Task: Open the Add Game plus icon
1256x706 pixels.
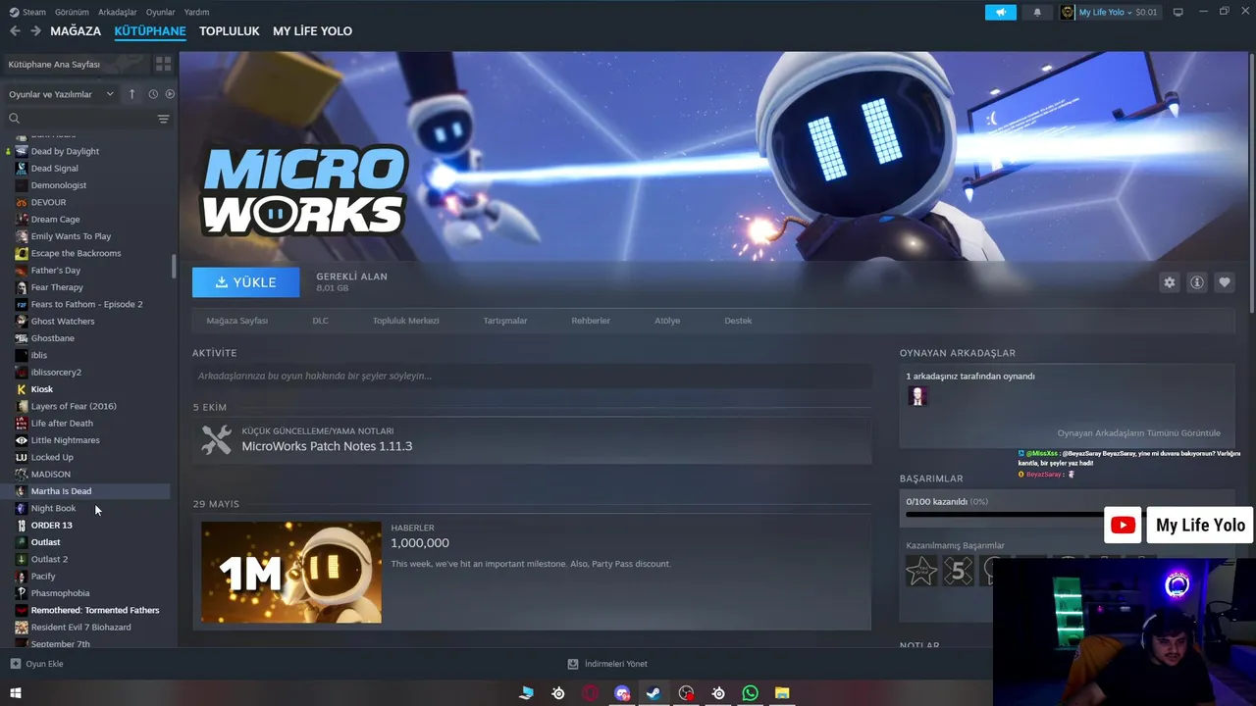Action: point(15,664)
